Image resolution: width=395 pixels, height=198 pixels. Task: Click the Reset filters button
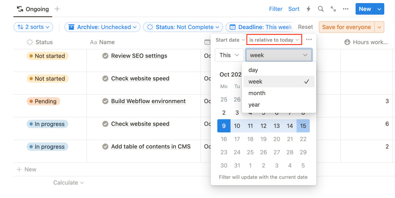pos(305,27)
